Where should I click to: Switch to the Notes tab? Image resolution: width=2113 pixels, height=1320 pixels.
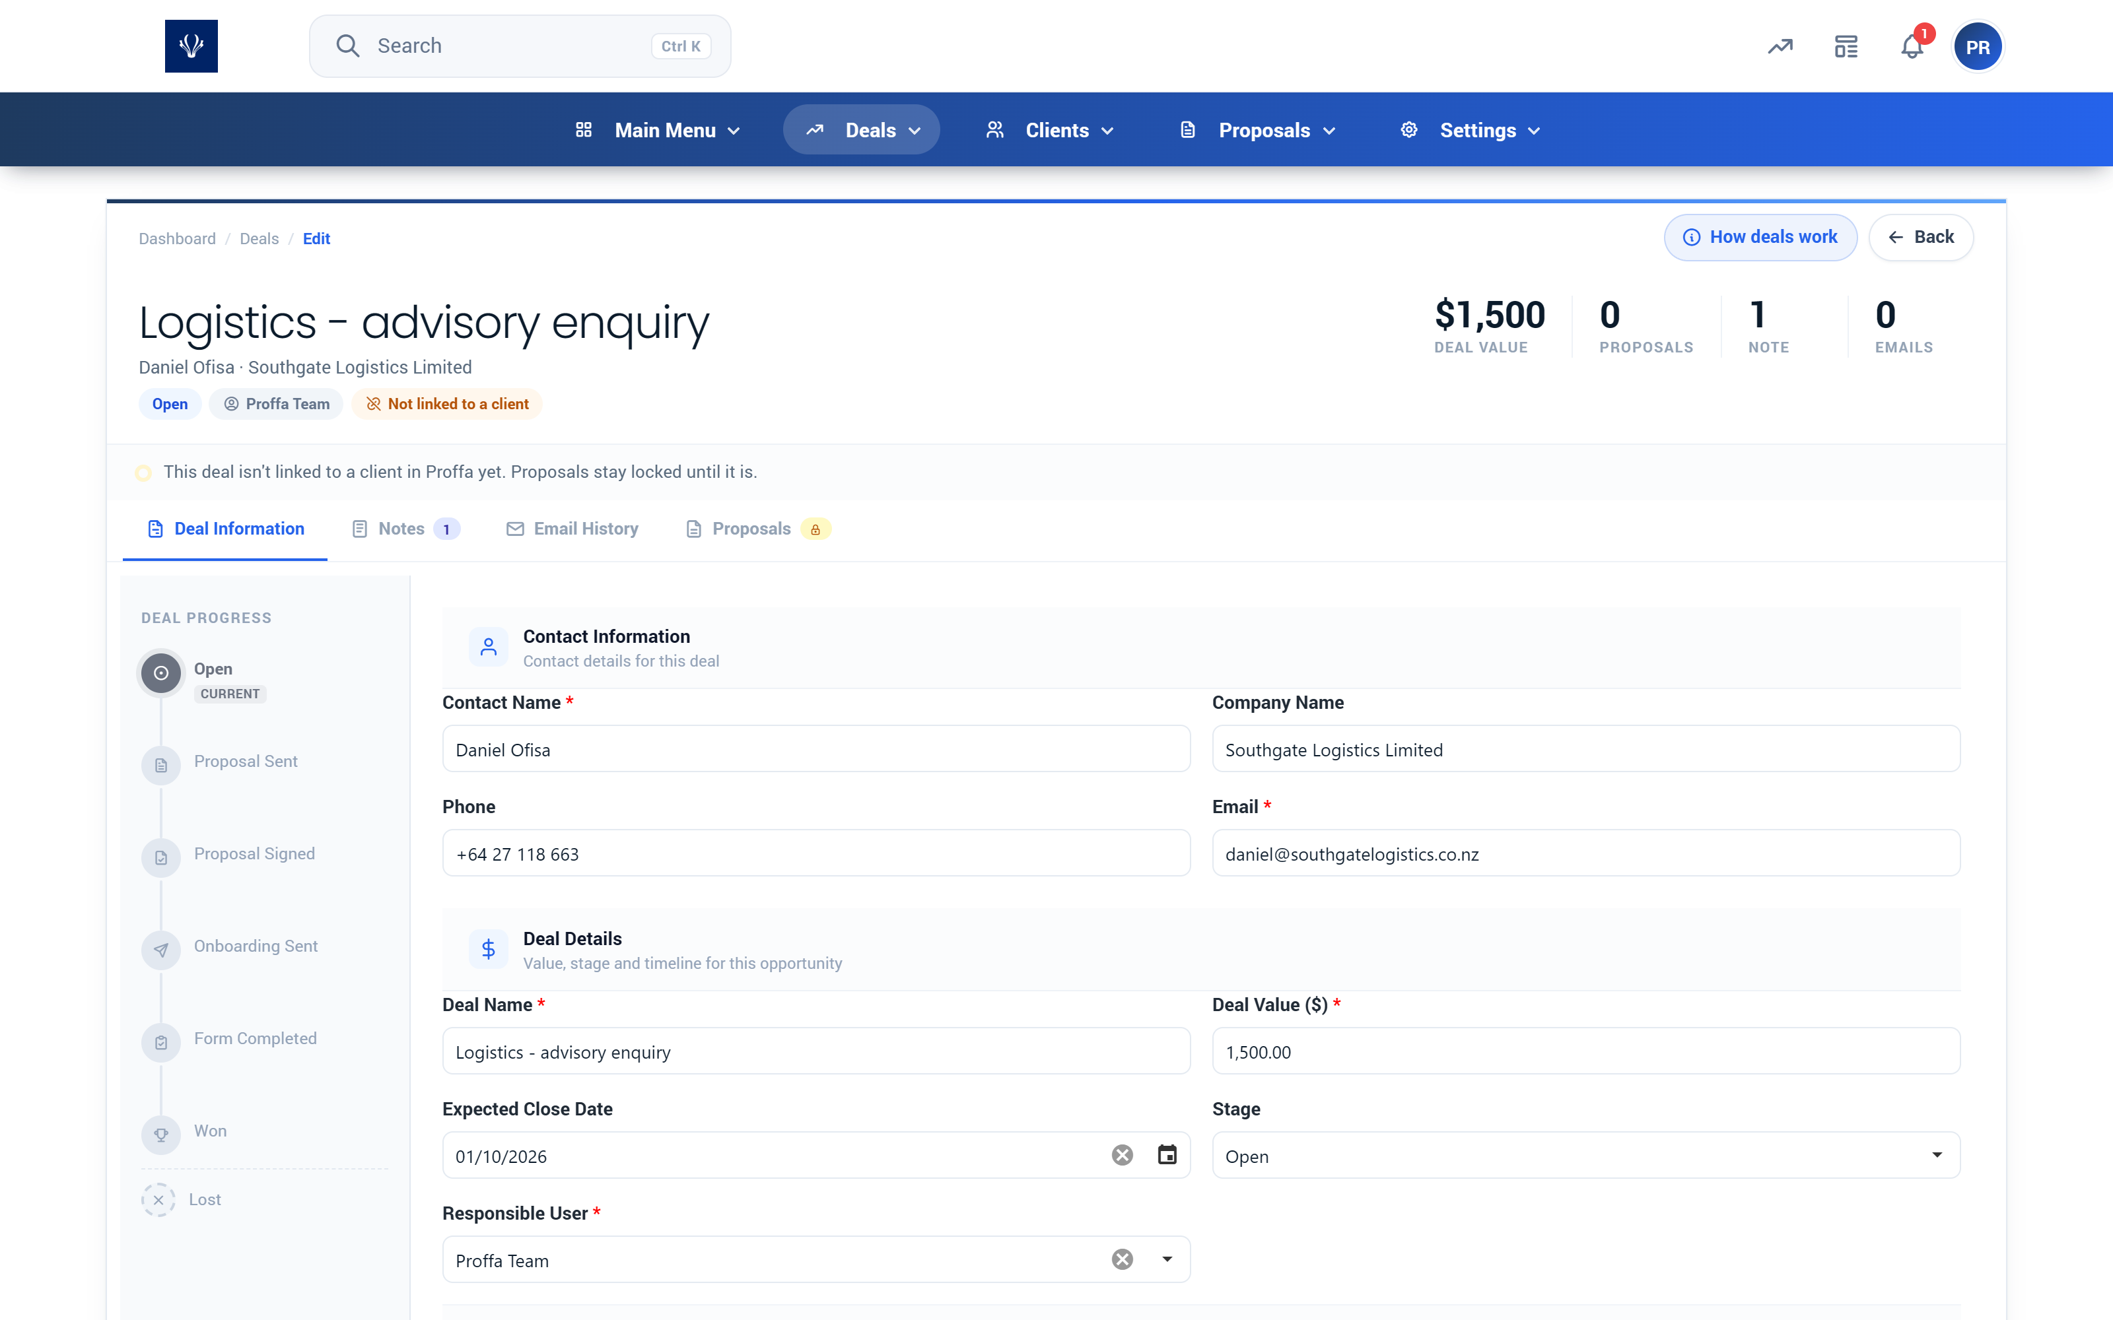tap(406, 529)
